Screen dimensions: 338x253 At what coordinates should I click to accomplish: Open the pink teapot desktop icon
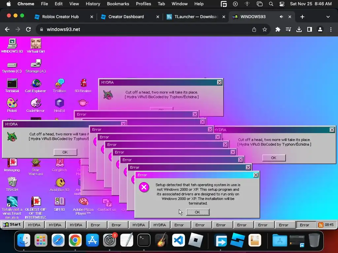pos(83,103)
